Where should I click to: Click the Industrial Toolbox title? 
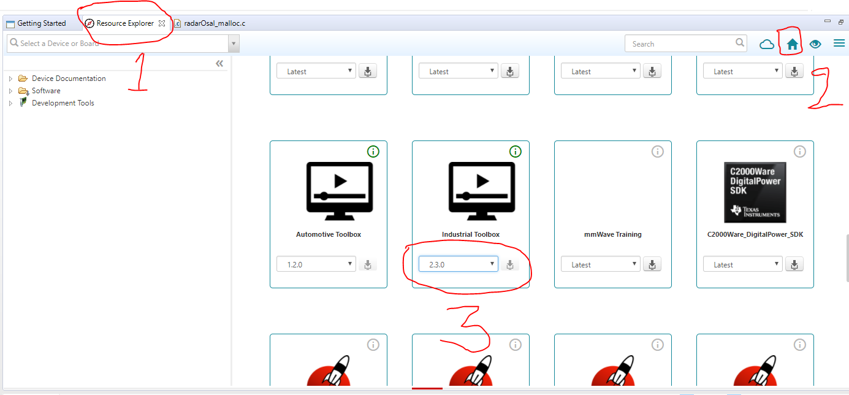pos(471,234)
